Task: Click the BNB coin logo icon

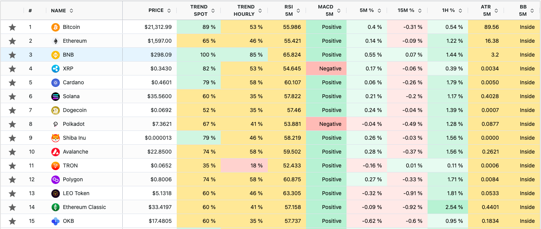Action: (x=56, y=55)
